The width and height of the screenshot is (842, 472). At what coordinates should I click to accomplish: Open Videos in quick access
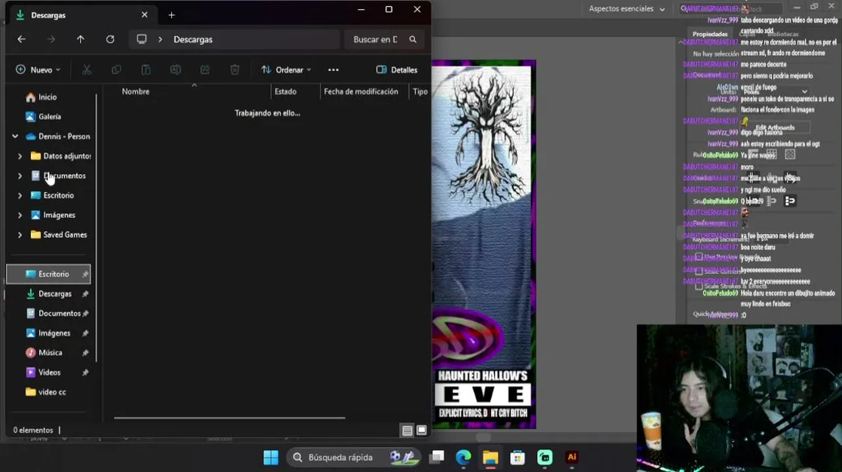[x=49, y=372]
